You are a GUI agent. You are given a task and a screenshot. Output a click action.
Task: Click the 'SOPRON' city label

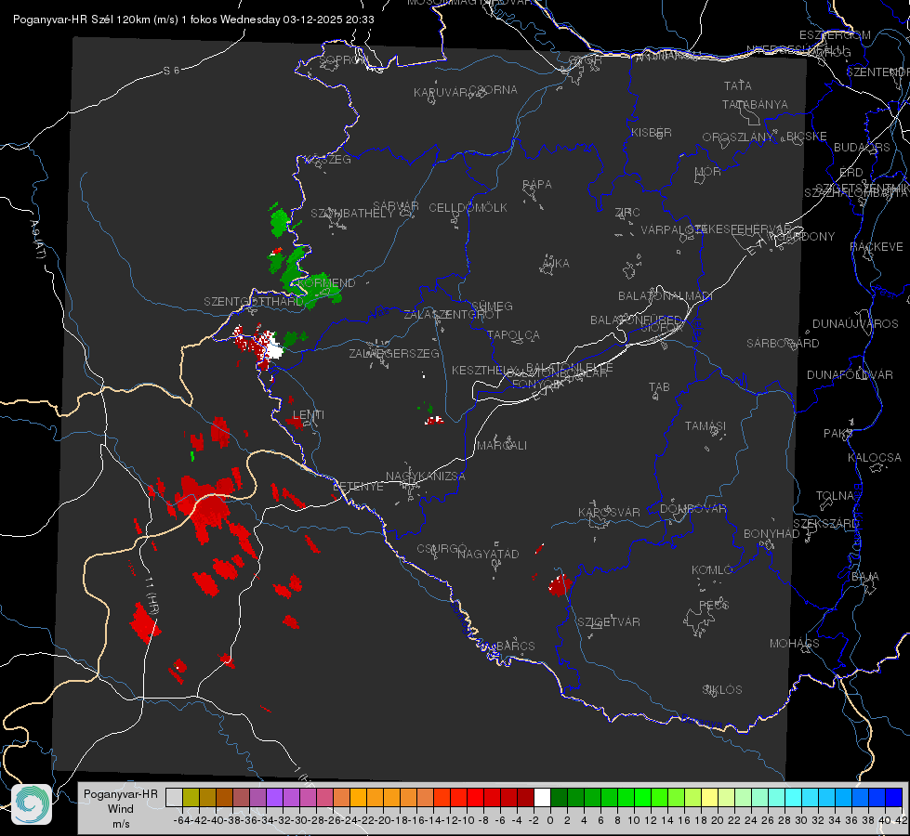[343, 59]
